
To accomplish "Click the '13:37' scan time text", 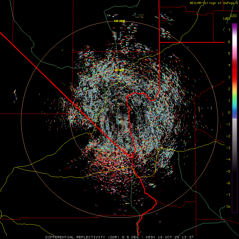I will click(x=187, y=237).
